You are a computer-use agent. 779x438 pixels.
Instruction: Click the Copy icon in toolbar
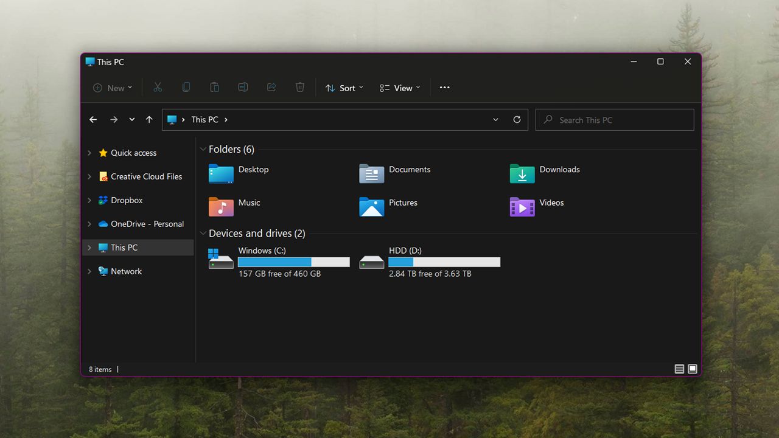point(186,88)
